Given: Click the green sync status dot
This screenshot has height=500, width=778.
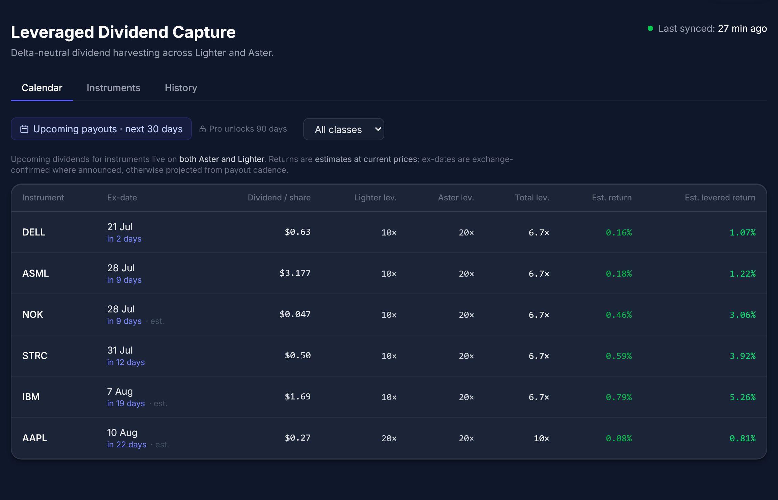Looking at the screenshot, I should pos(650,28).
